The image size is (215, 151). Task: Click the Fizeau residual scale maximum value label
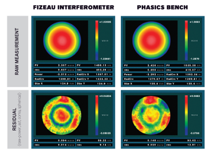(105, 96)
